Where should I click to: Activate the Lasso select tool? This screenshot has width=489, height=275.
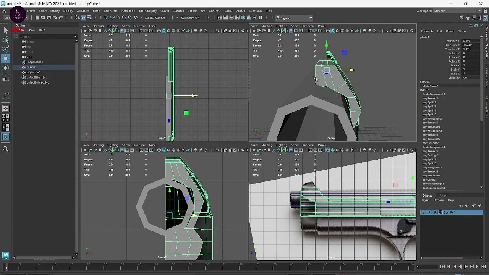tap(6, 40)
